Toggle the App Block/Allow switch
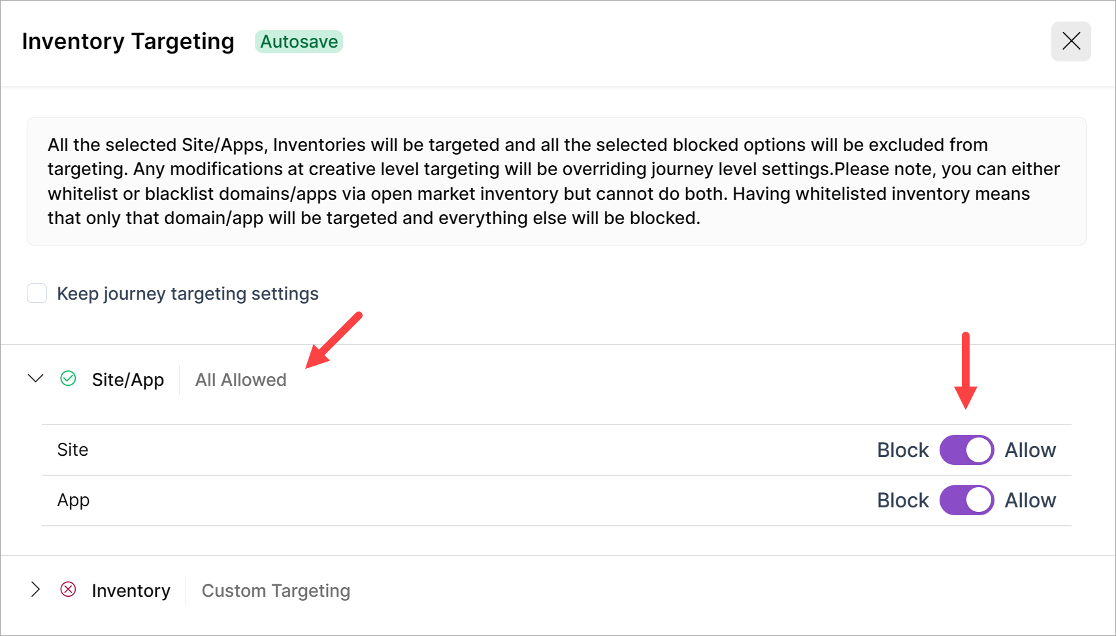The height and width of the screenshot is (636, 1116). 966,500
